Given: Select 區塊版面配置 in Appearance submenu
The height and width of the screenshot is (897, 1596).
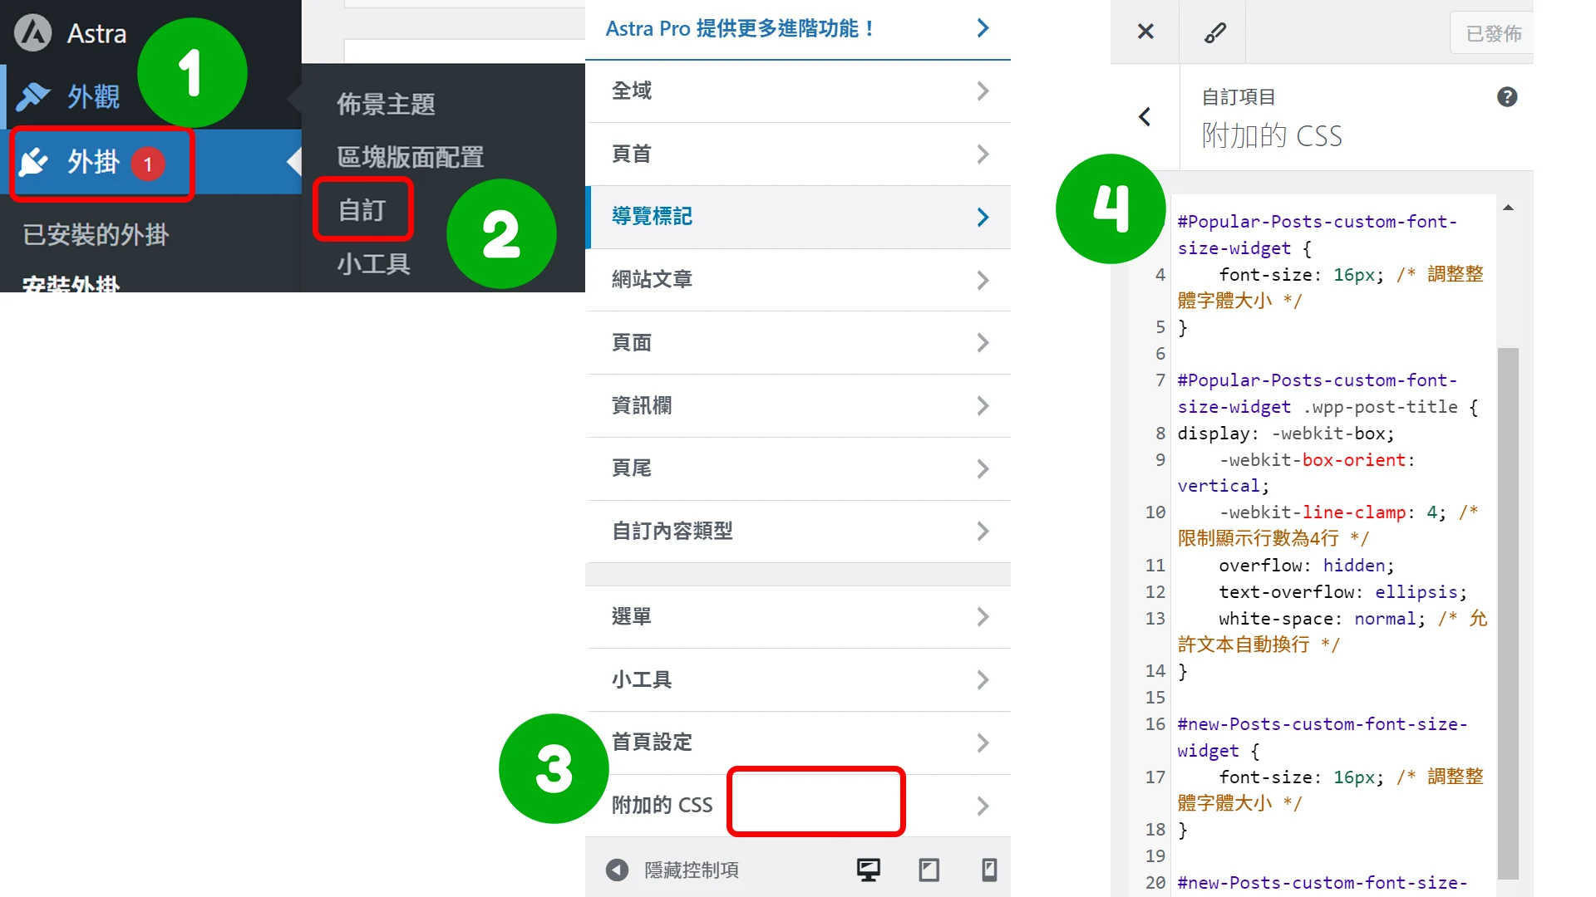Looking at the screenshot, I should point(411,157).
